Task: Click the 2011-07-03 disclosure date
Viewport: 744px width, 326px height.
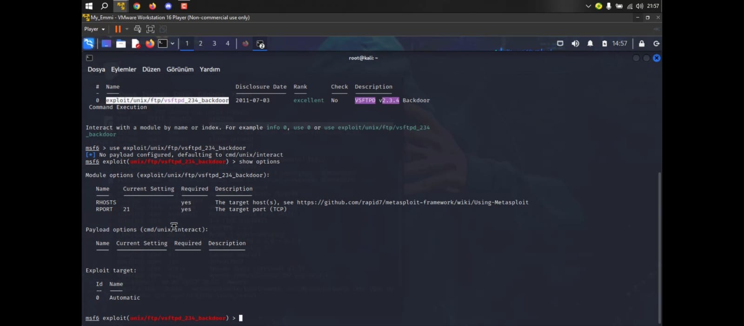Action: click(252, 100)
